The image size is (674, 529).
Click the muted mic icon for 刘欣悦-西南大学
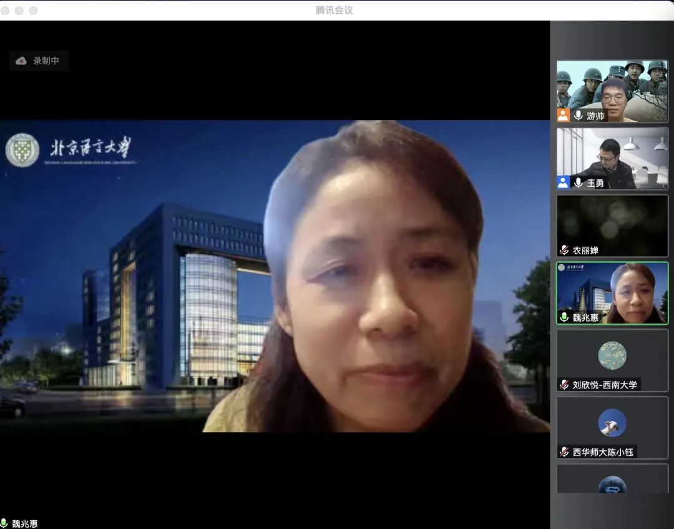(564, 385)
